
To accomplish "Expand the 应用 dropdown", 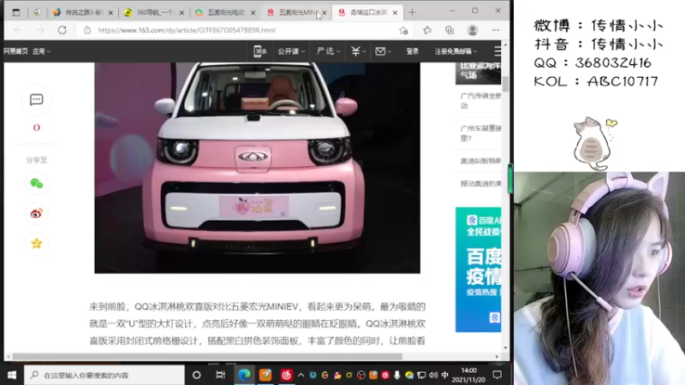I will coord(41,51).
